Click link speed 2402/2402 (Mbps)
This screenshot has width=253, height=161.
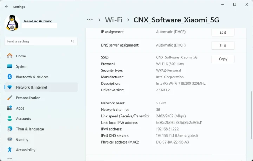point(171,116)
